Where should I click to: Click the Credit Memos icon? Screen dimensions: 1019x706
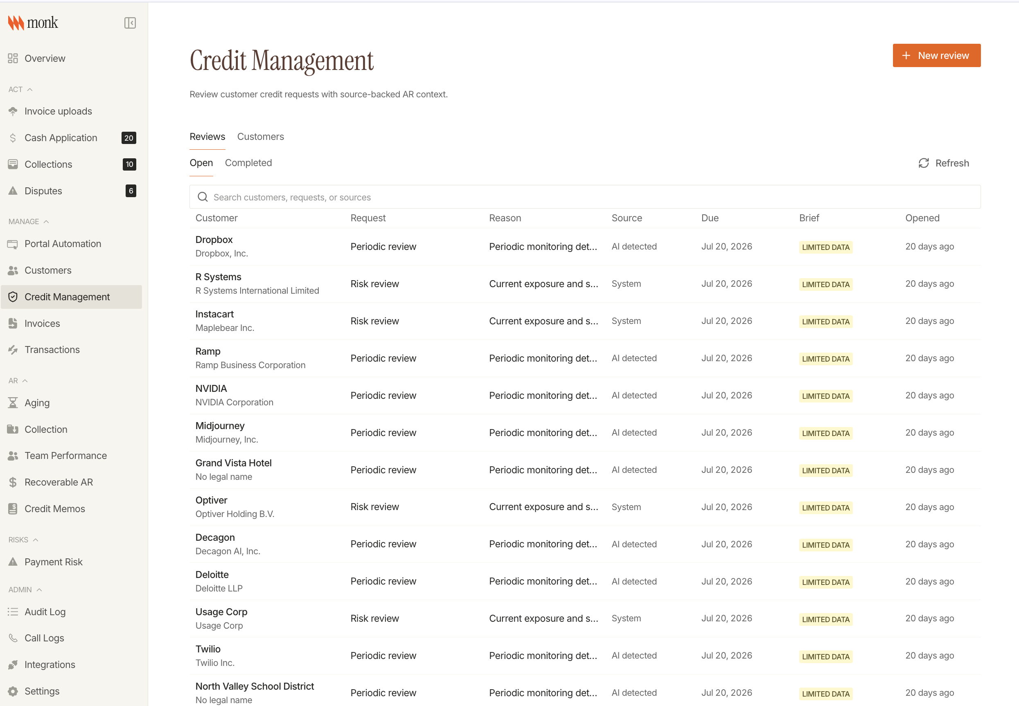point(13,509)
